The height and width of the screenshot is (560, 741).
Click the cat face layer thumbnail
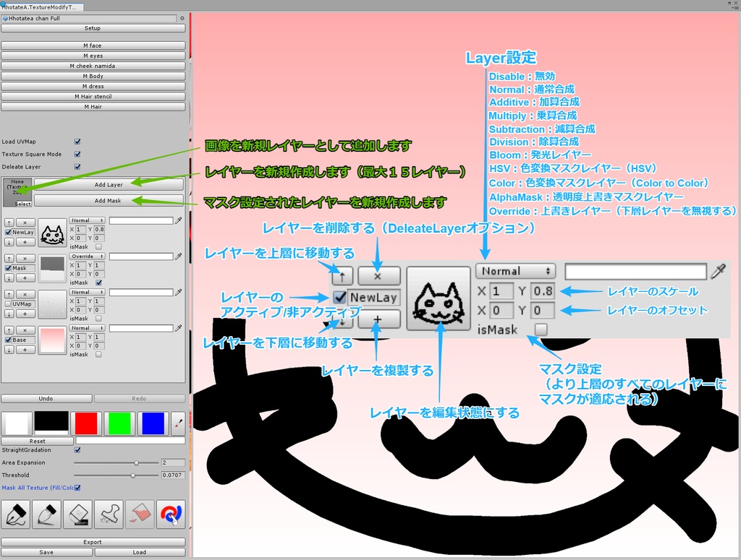point(52,233)
